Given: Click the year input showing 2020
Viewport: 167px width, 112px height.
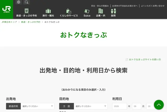Looking at the screenshot, I should click(119, 106).
